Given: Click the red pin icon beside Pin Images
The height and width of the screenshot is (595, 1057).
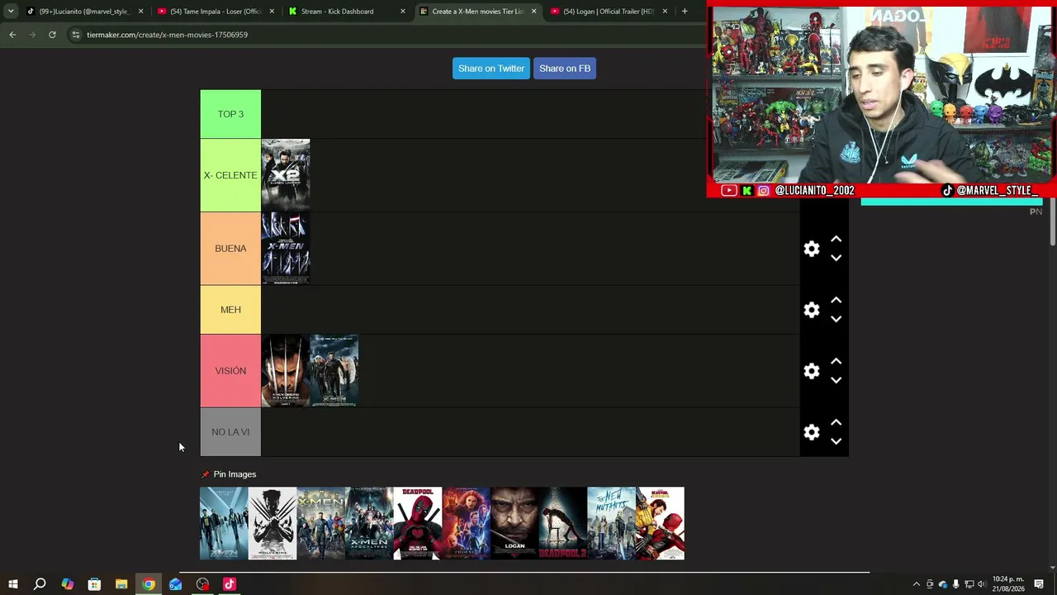Looking at the screenshot, I should tap(205, 474).
